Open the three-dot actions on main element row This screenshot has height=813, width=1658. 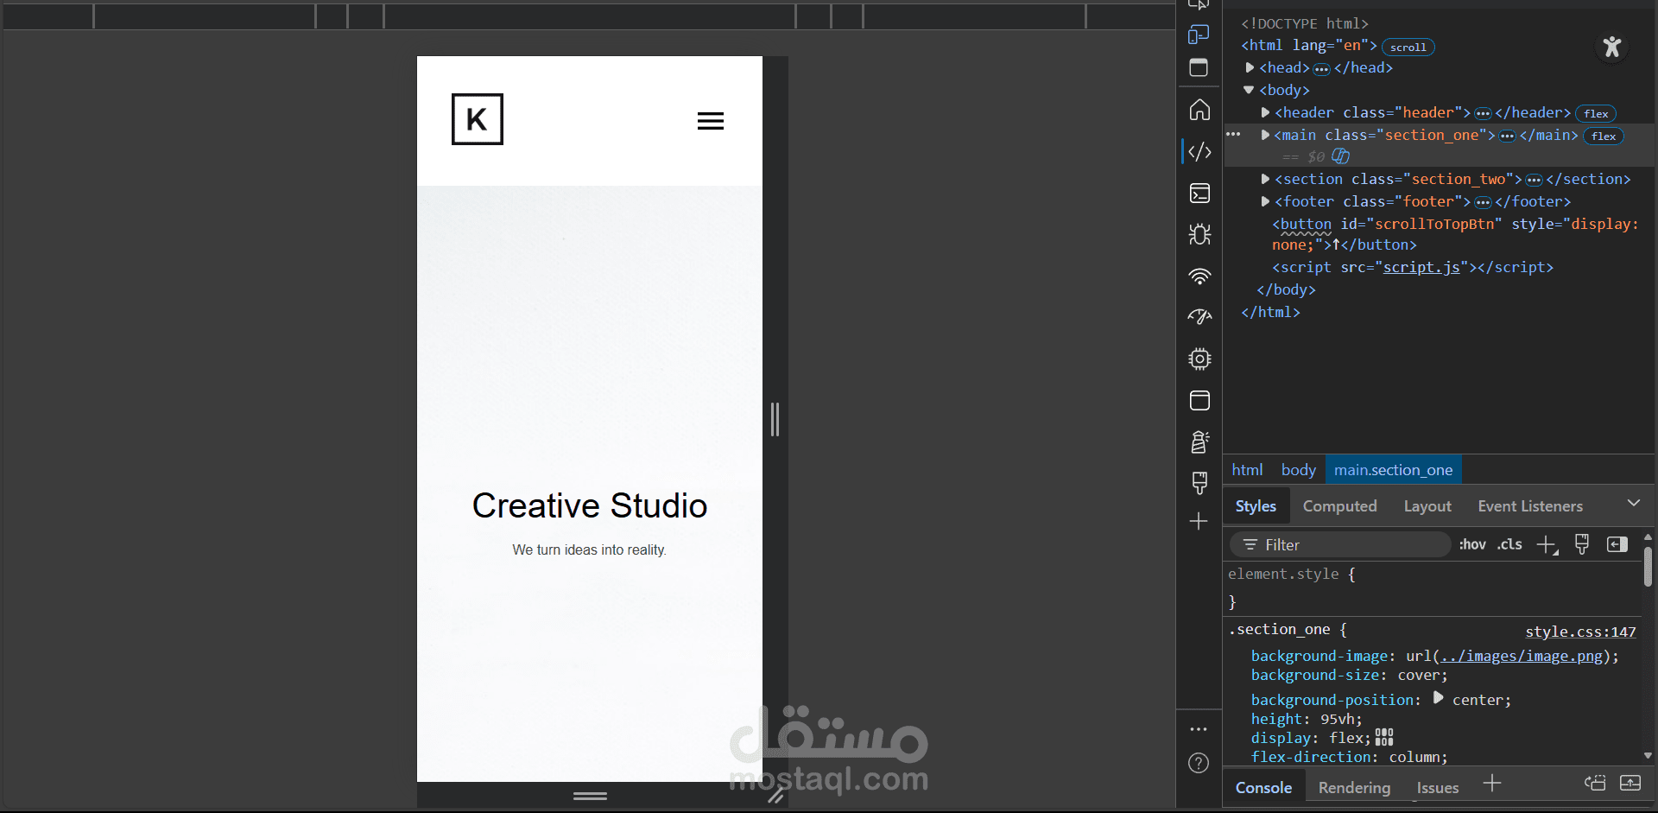tap(1233, 134)
